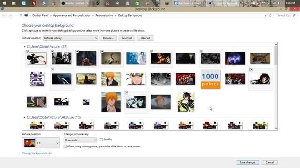
Task: Select the blue lightning picture thumbnail
Action: click(235, 58)
